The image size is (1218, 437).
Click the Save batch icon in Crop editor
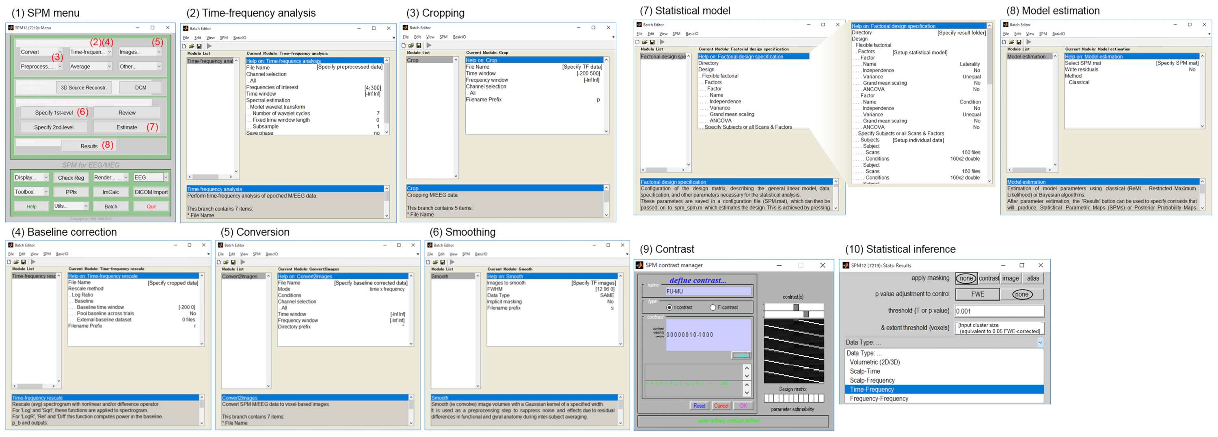pyautogui.click(x=419, y=45)
